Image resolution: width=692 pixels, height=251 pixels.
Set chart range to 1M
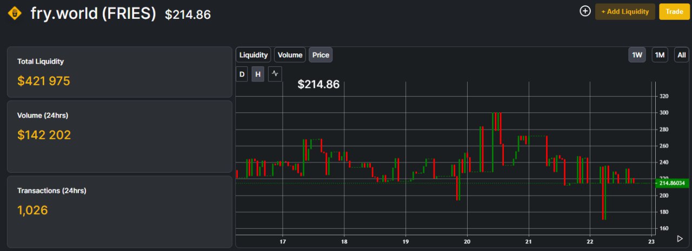(x=660, y=55)
